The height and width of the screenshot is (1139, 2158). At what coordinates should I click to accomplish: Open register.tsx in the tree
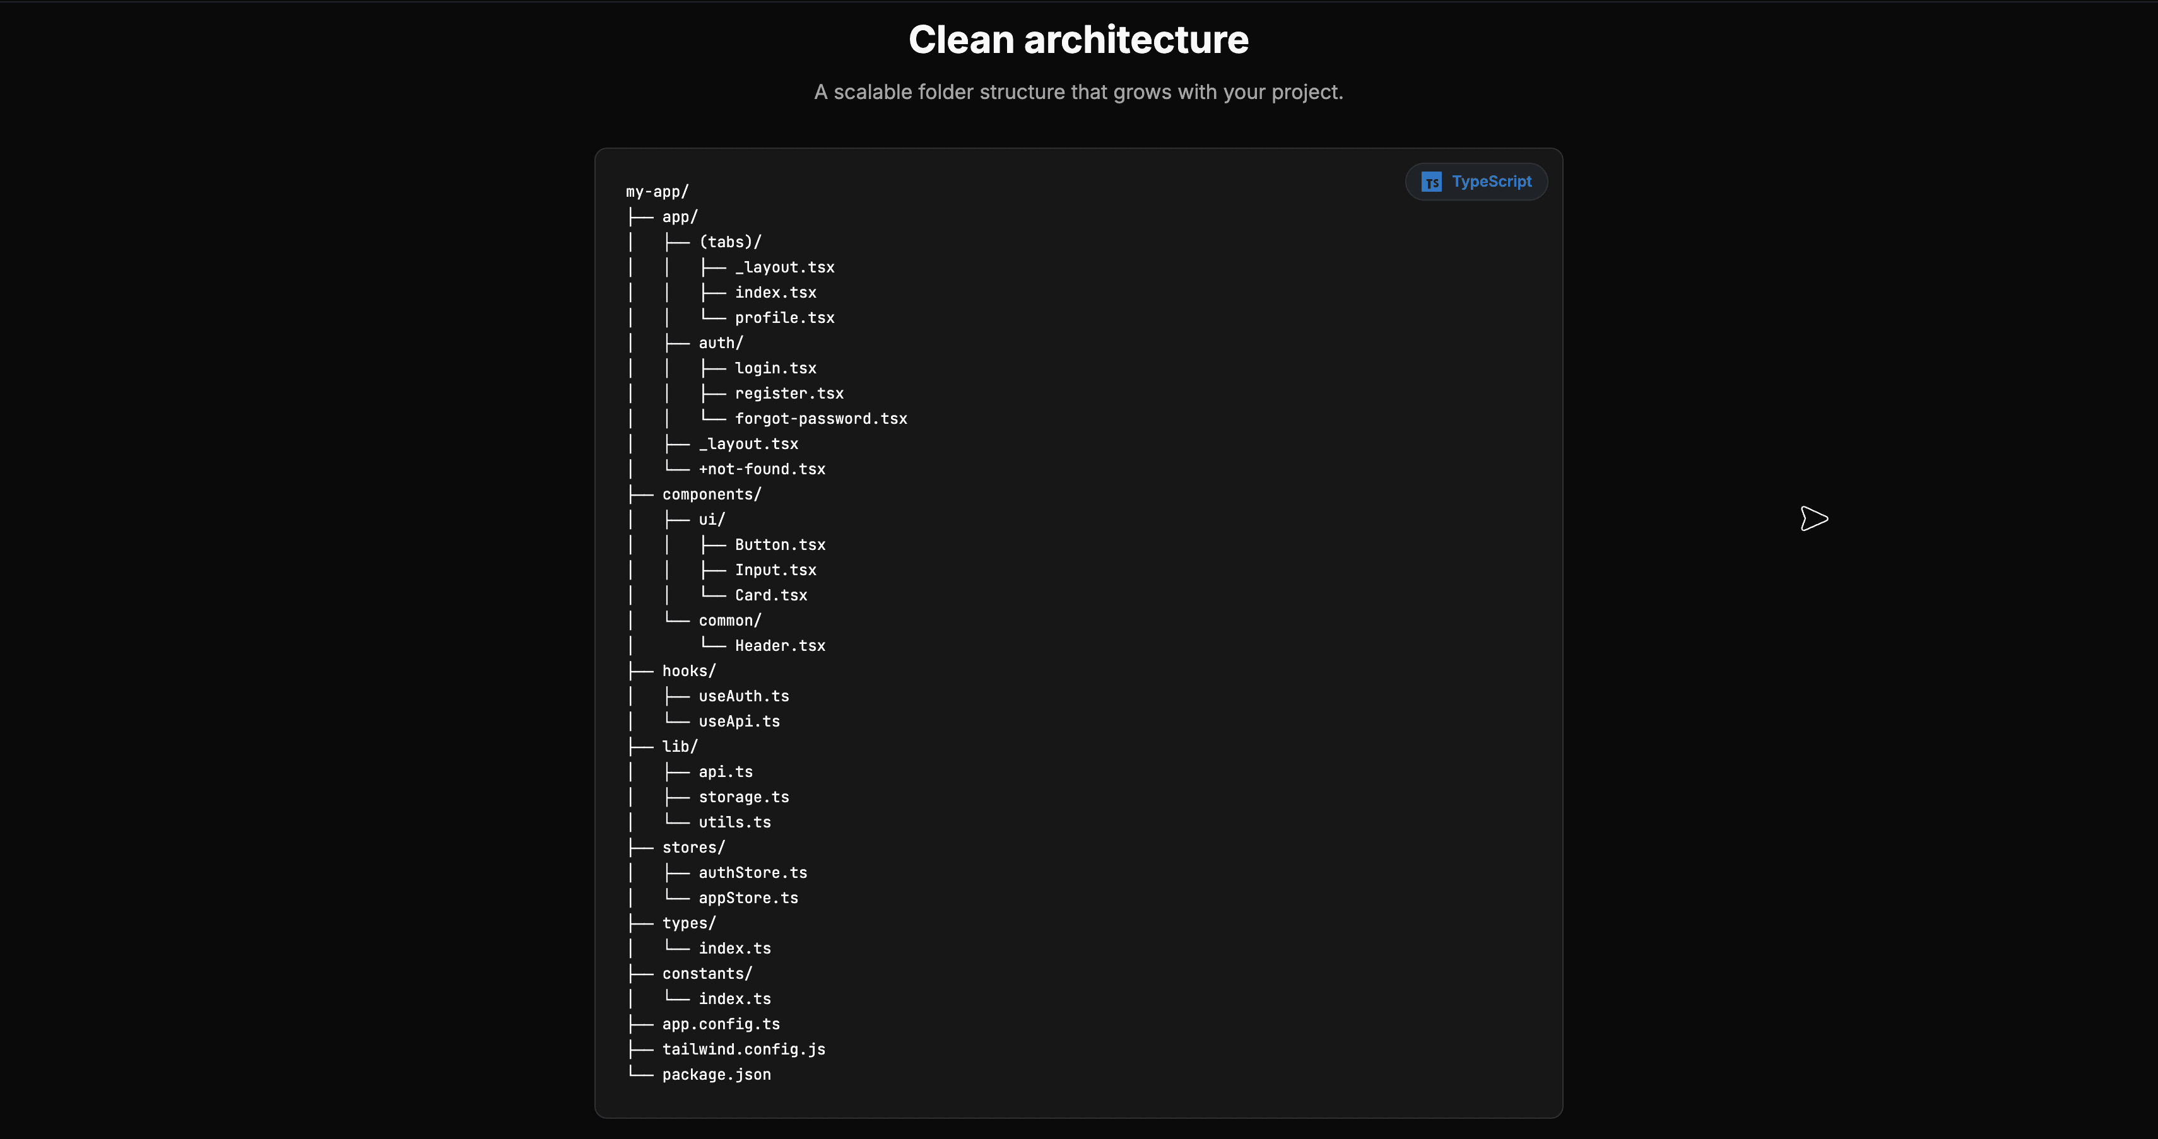pos(789,393)
